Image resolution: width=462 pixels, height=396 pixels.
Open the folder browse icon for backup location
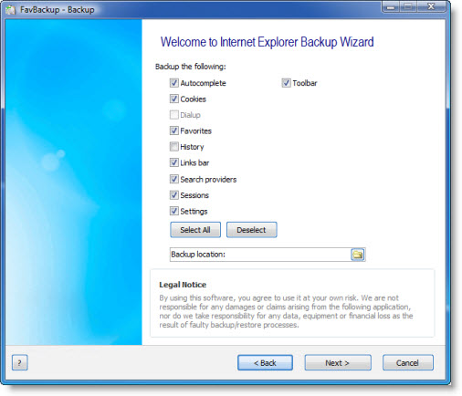(x=358, y=255)
